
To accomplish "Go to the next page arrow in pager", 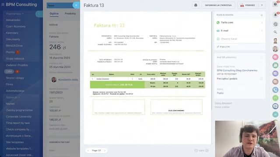I will pos(105,150).
